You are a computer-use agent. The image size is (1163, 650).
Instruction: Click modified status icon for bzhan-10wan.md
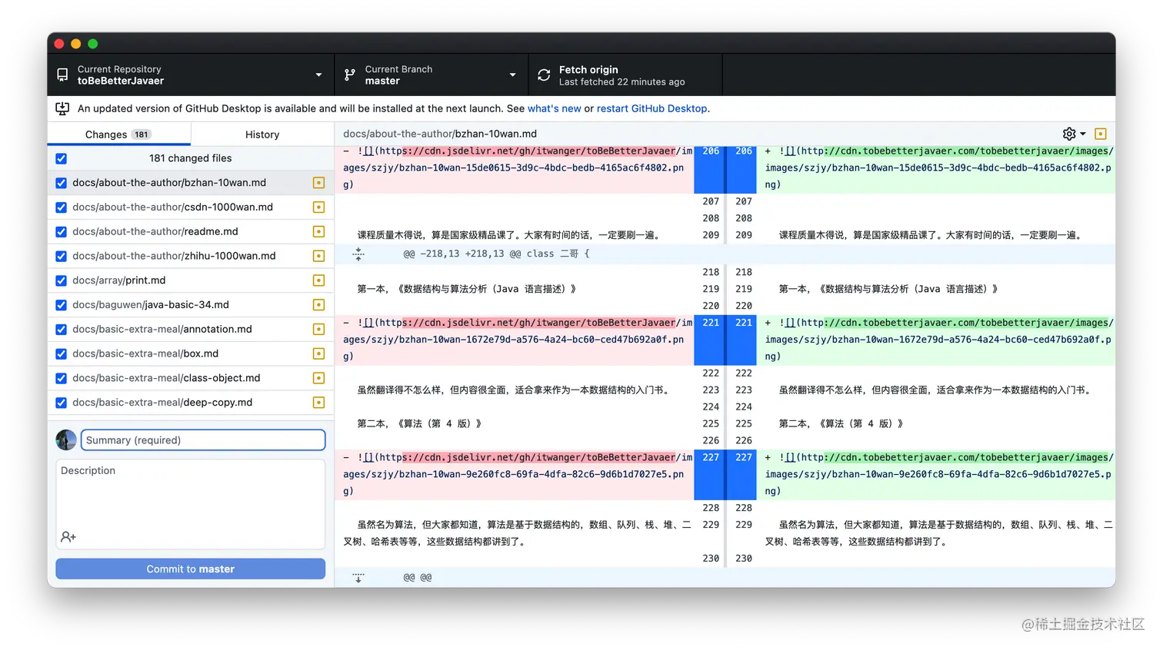(318, 183)
